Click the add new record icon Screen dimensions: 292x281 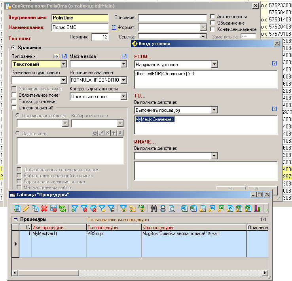coord(17,208)
